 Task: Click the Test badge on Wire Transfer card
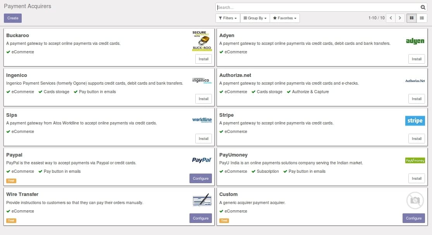(11, 221)
